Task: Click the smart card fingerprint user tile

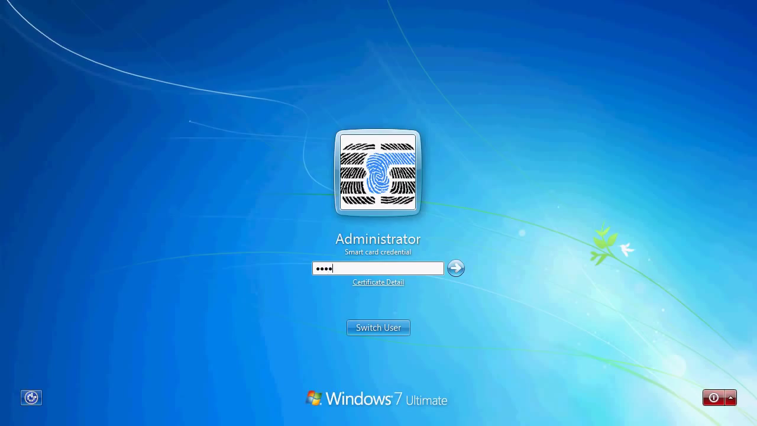Action: click(x=377, y=172)
